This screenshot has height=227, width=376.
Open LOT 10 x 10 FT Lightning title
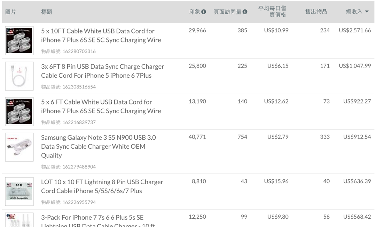click(102, 186)
